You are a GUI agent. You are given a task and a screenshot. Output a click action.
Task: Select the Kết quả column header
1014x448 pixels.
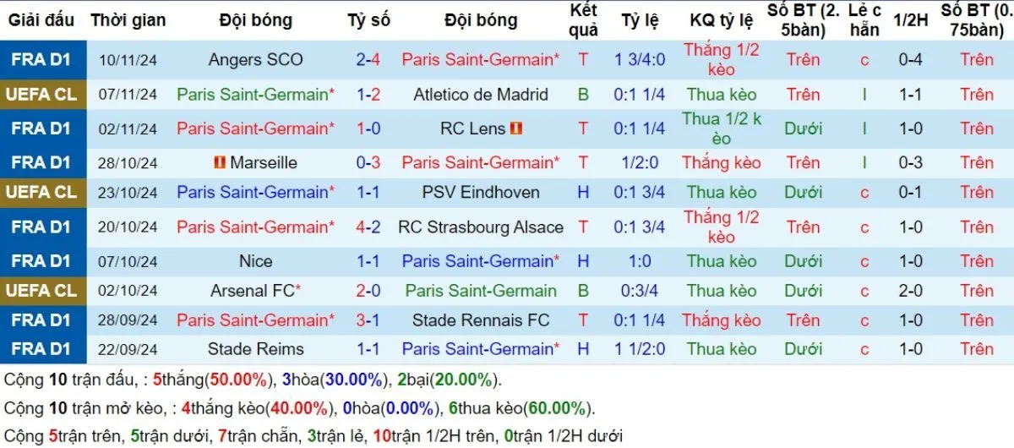[583, 19]
